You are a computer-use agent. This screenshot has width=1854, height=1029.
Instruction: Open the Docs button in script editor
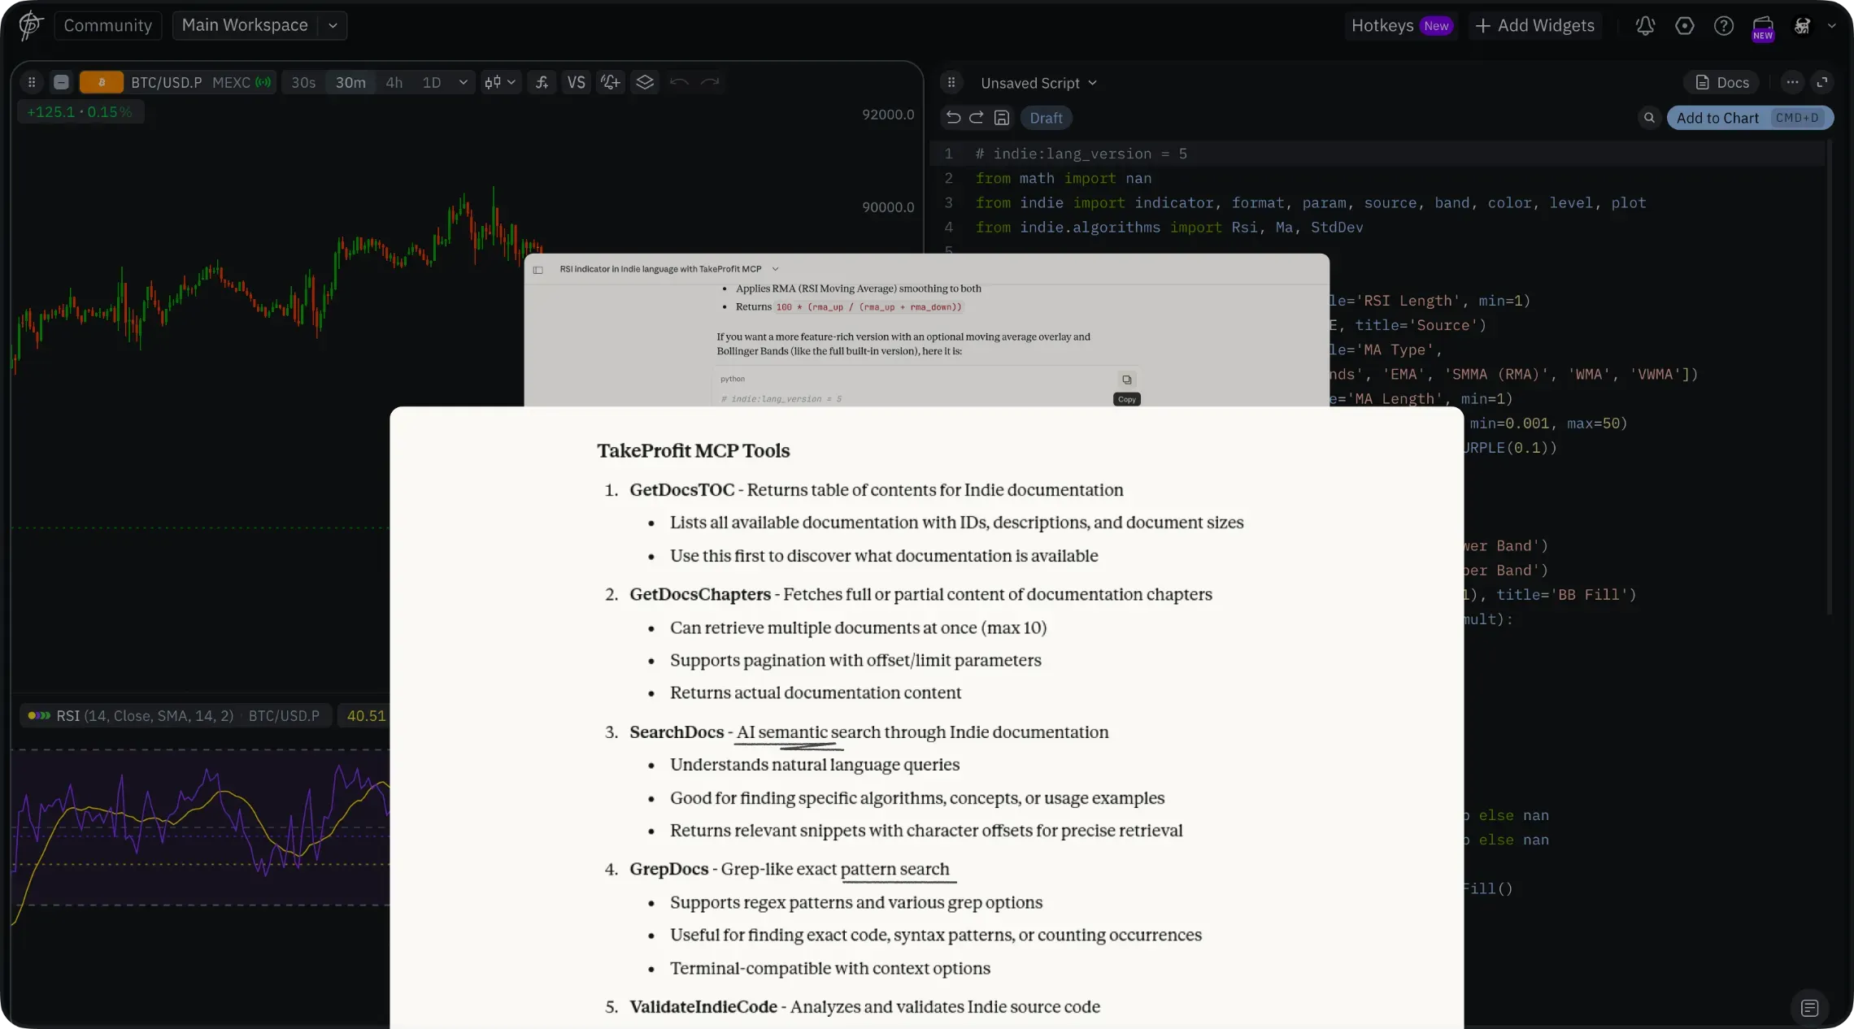tap(1721, 82)
